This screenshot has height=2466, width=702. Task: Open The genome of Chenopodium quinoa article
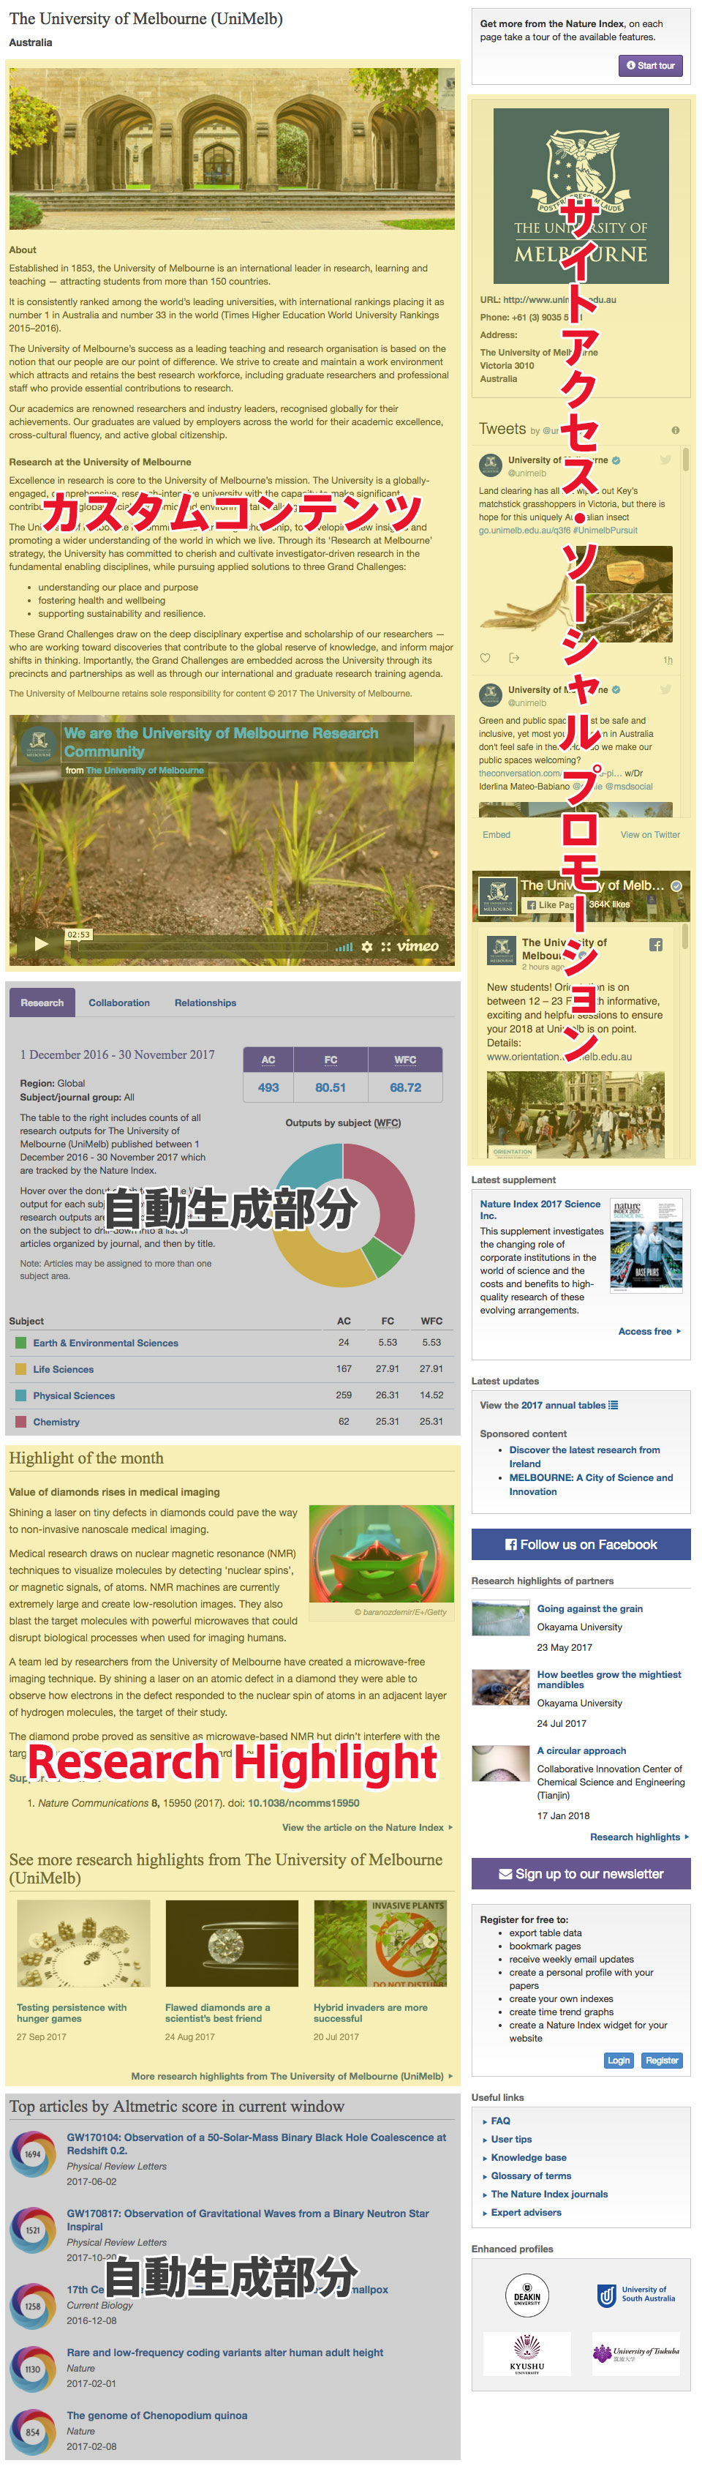156,2416
